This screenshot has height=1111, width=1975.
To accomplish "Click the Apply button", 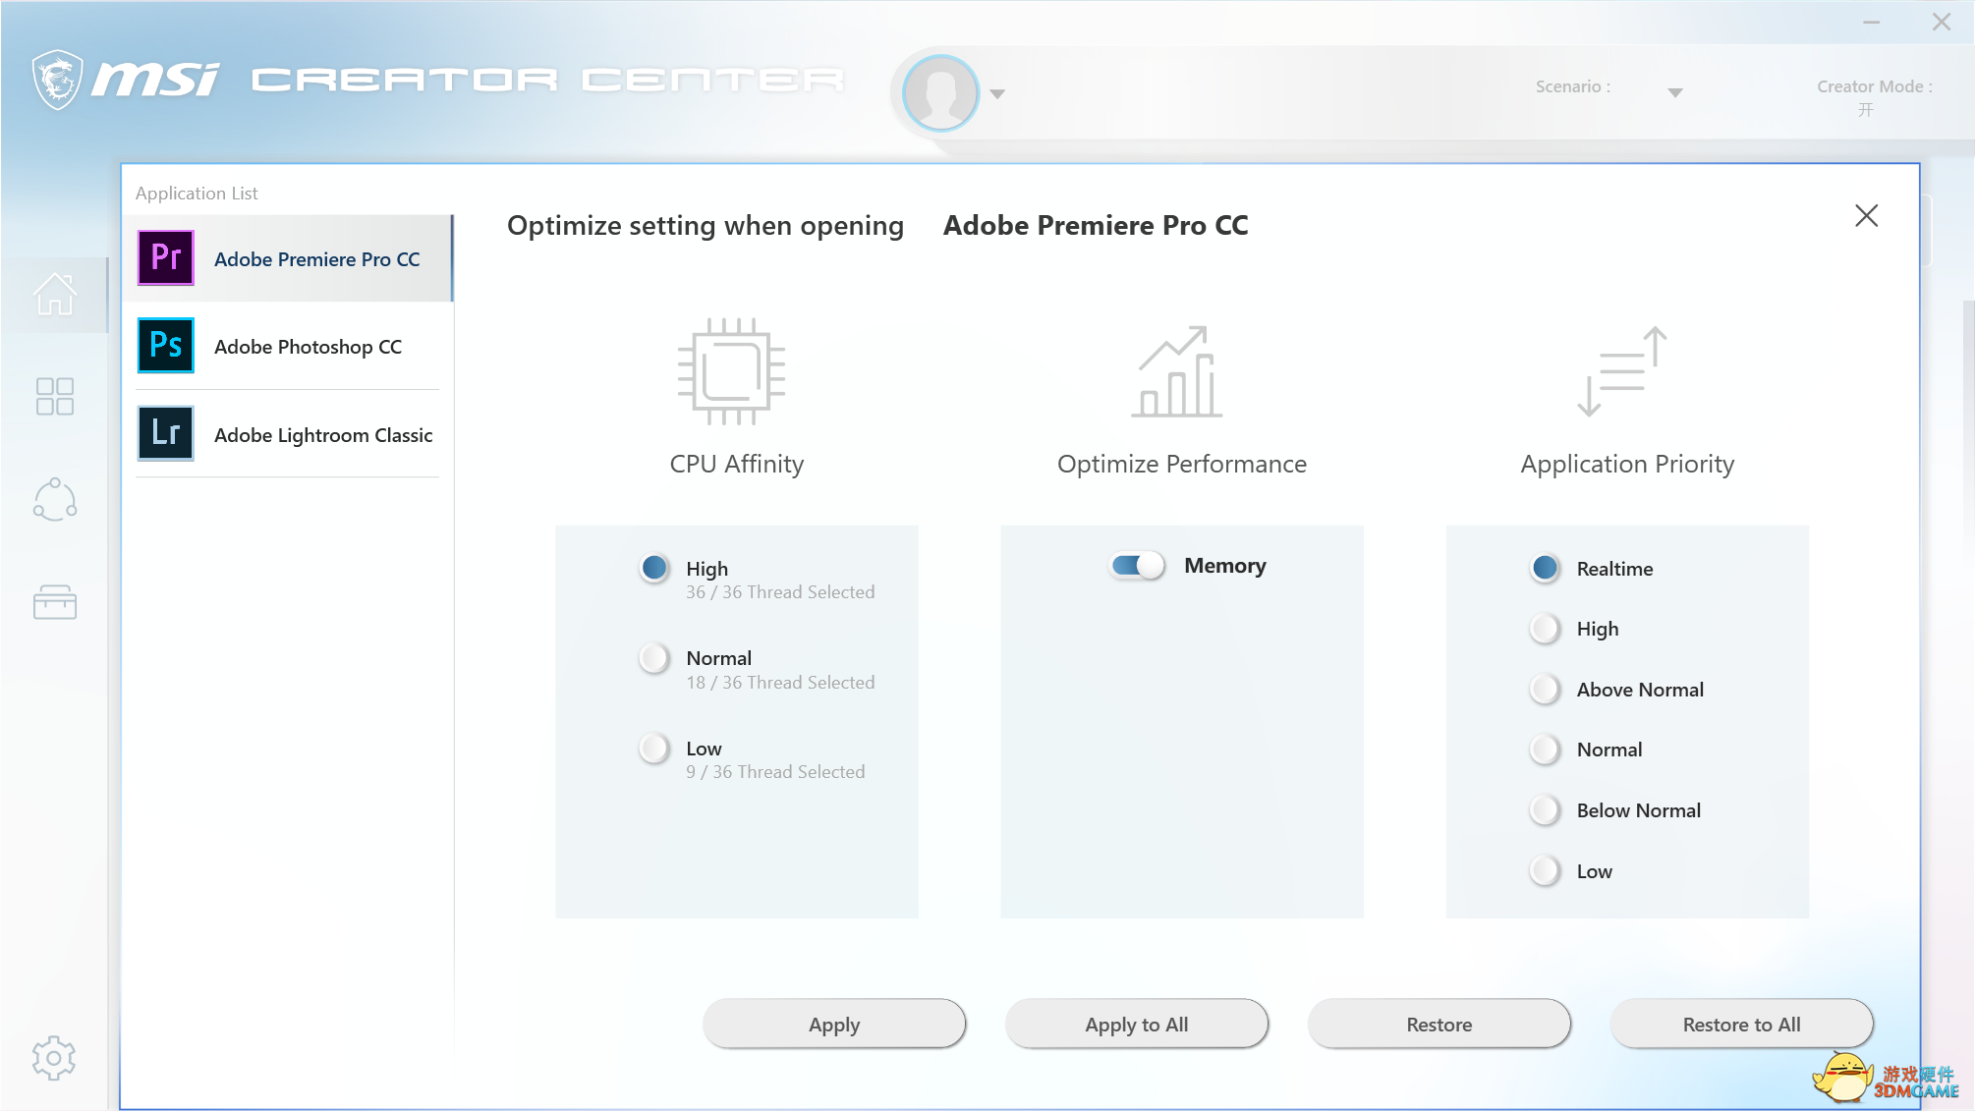I will [834, 1025].
